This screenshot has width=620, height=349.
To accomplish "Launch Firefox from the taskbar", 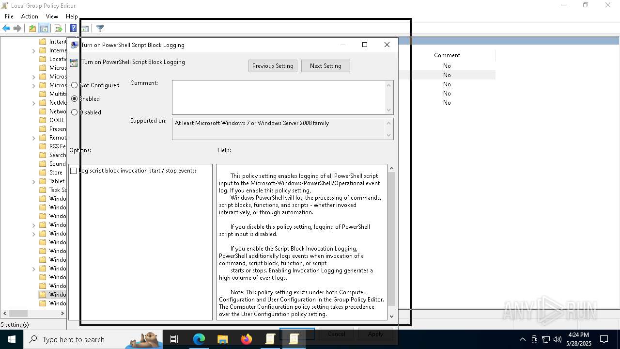I will coord(247,339).
